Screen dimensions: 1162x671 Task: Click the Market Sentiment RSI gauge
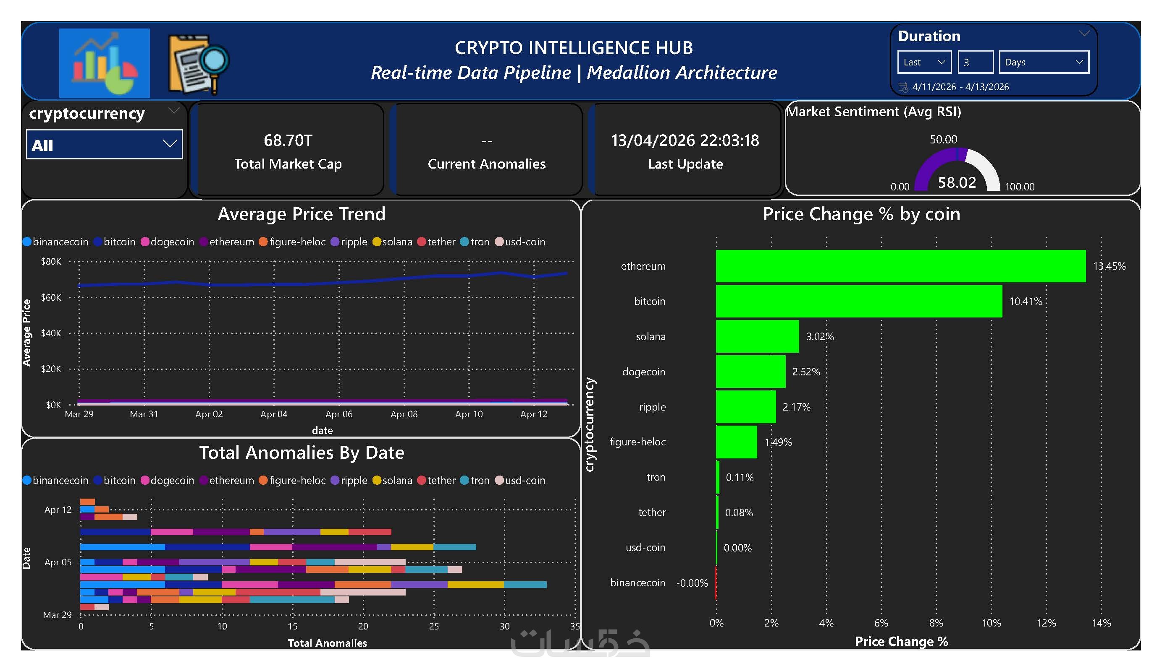pos(957,170)
